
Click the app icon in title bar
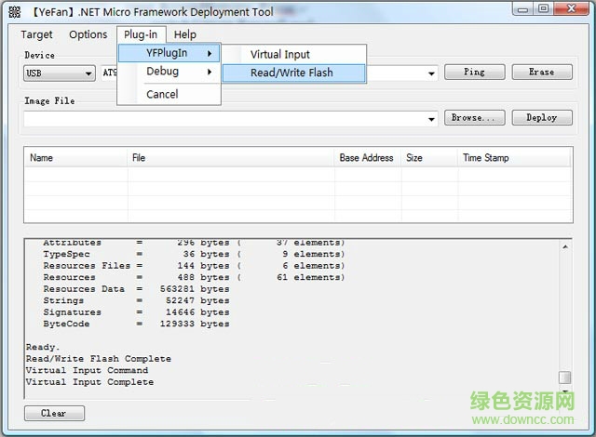coord(14,12)
